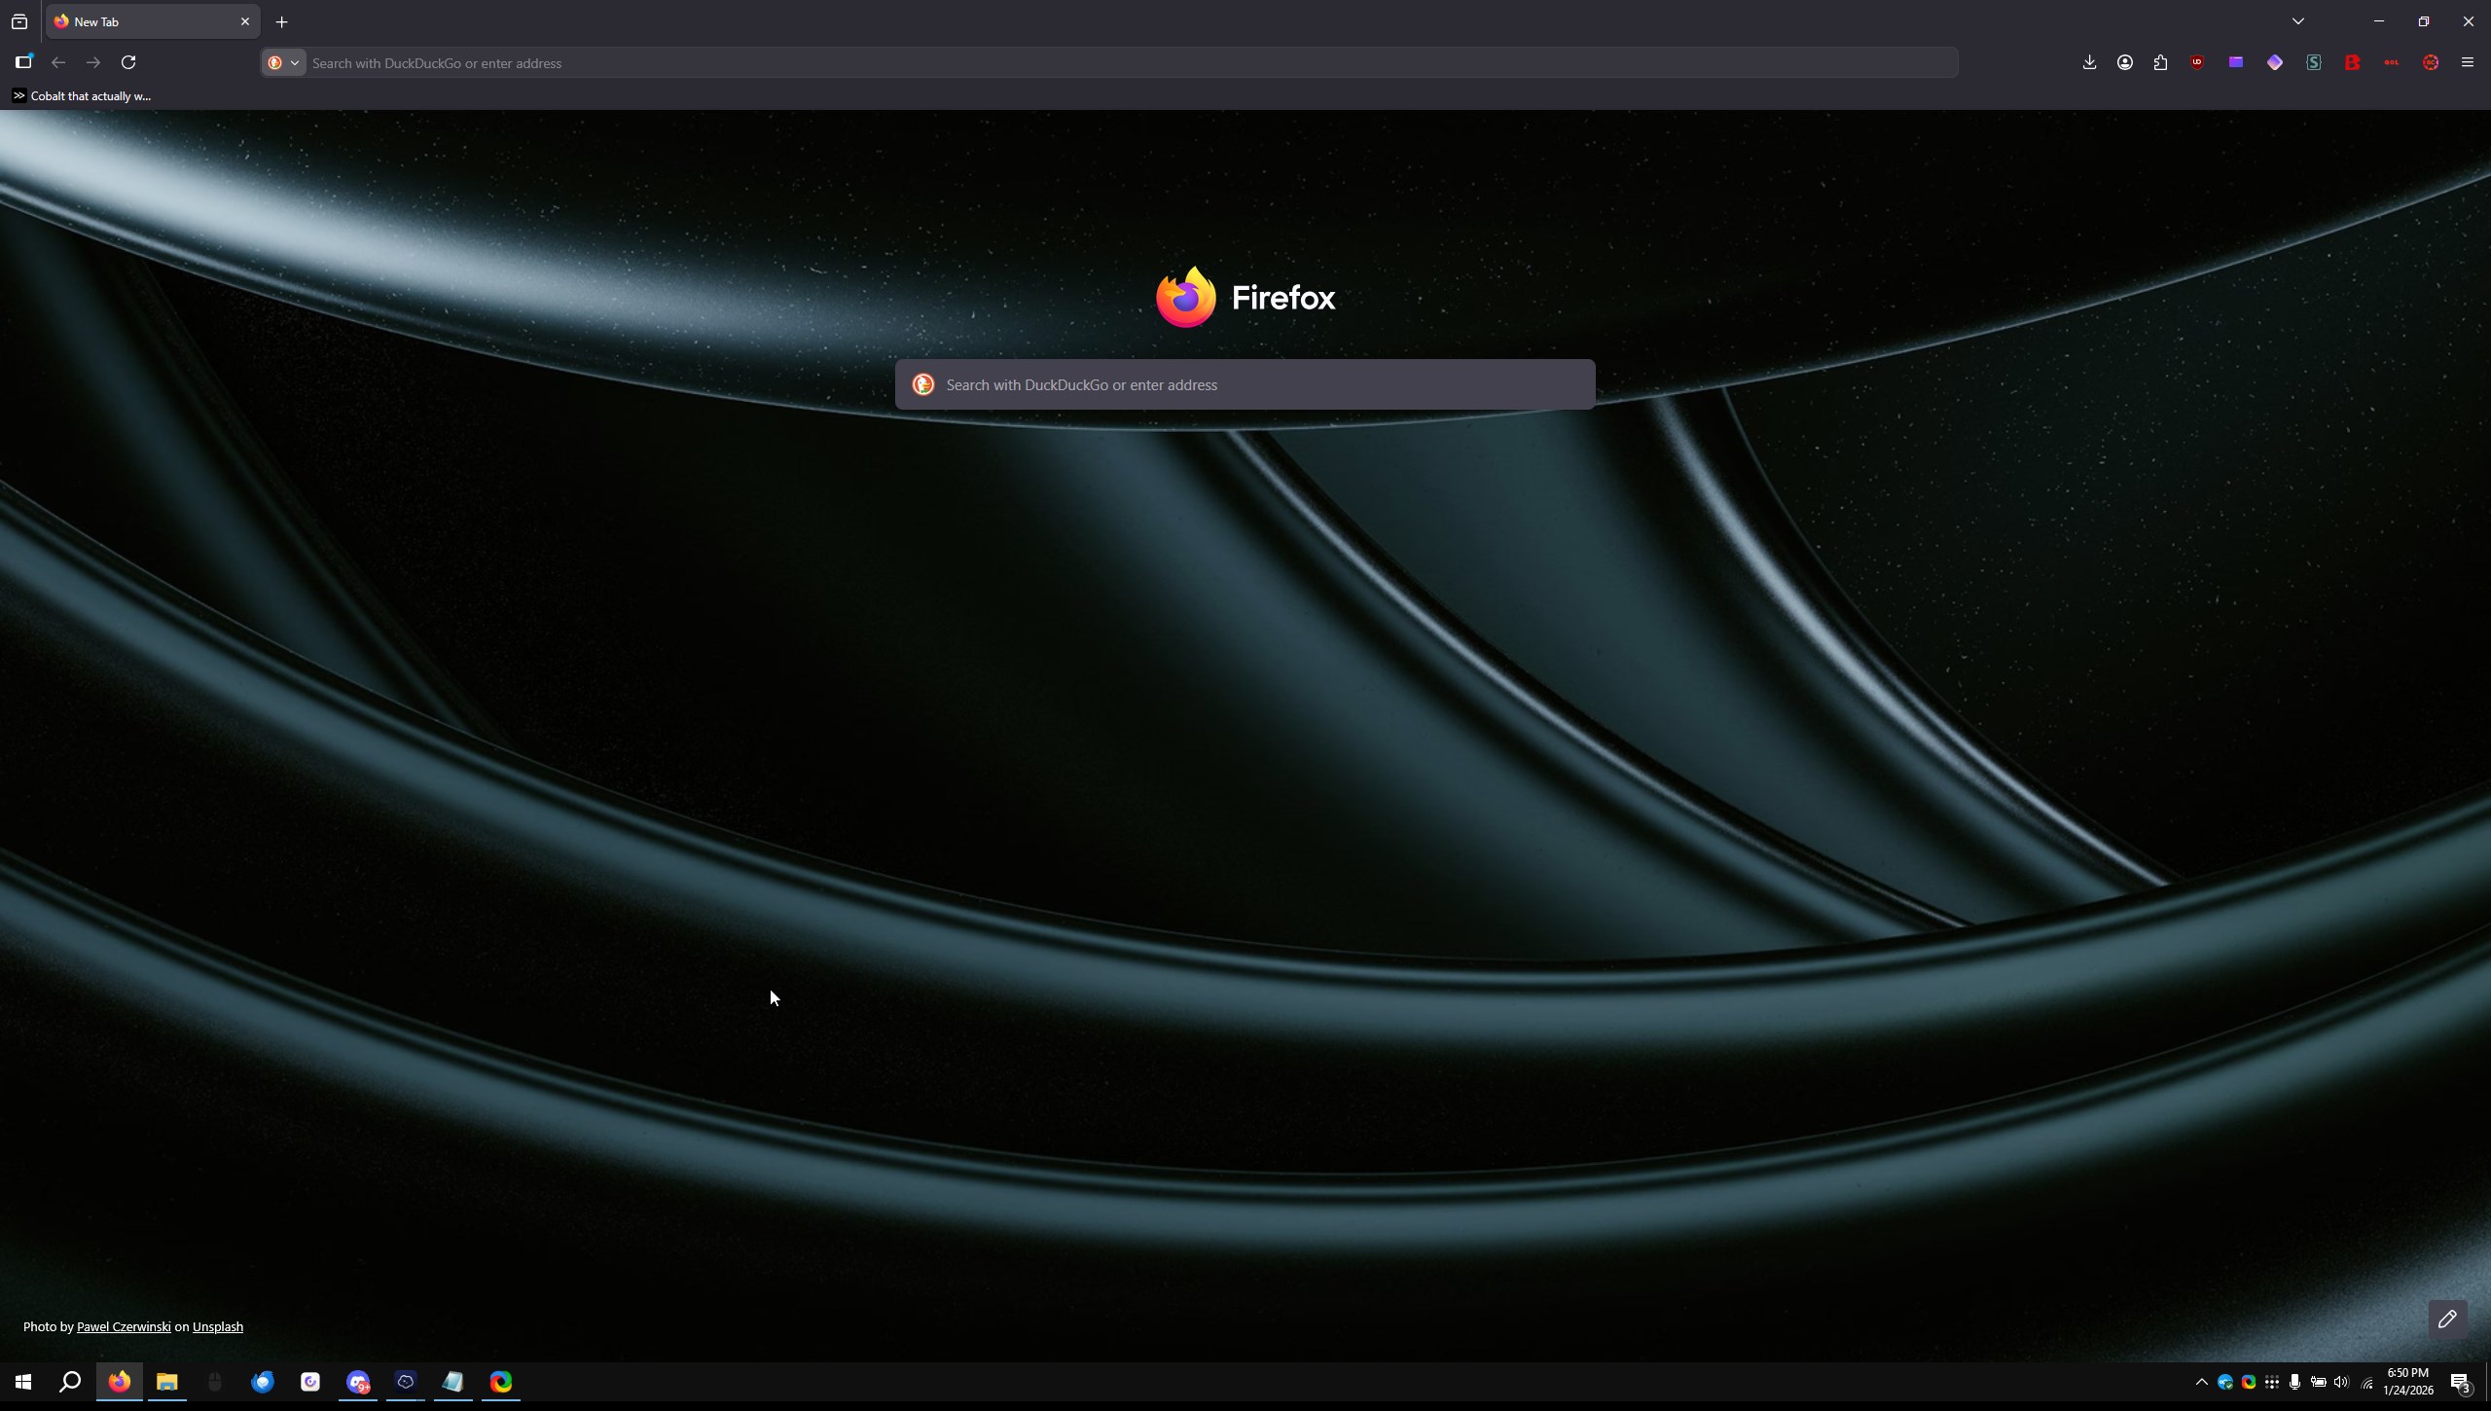Open the Downloads panel icon

tap(2089, 62)
